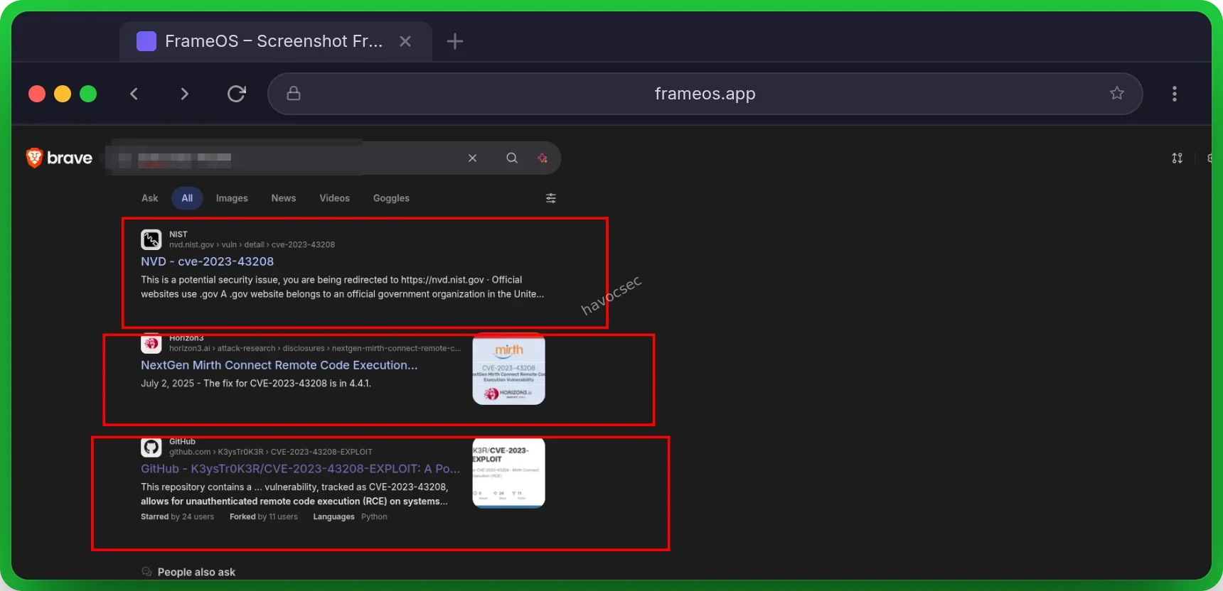
Task: Click the 'Forked by 11 users' text
Action: coord(264,516)
